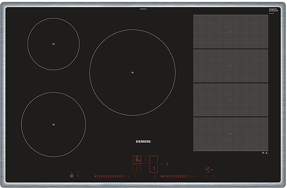The height and width of the screenshot is (188, 287).
Task: Select the zone display showing 0
Action: pos(137,168)
